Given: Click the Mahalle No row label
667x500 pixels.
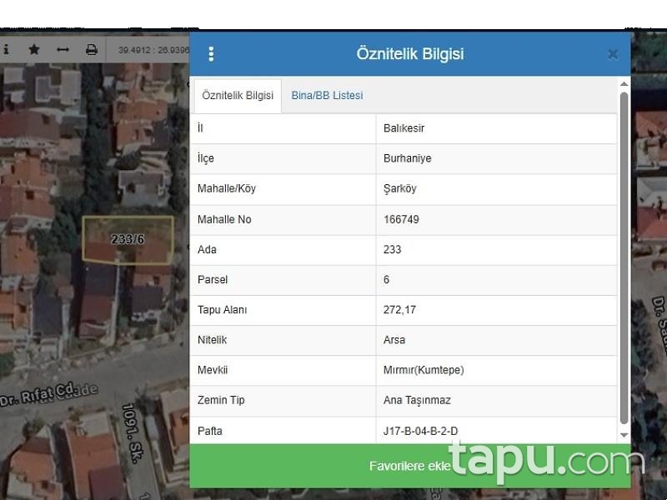Looking at the screenshot, I should click(x=224, y=219).
